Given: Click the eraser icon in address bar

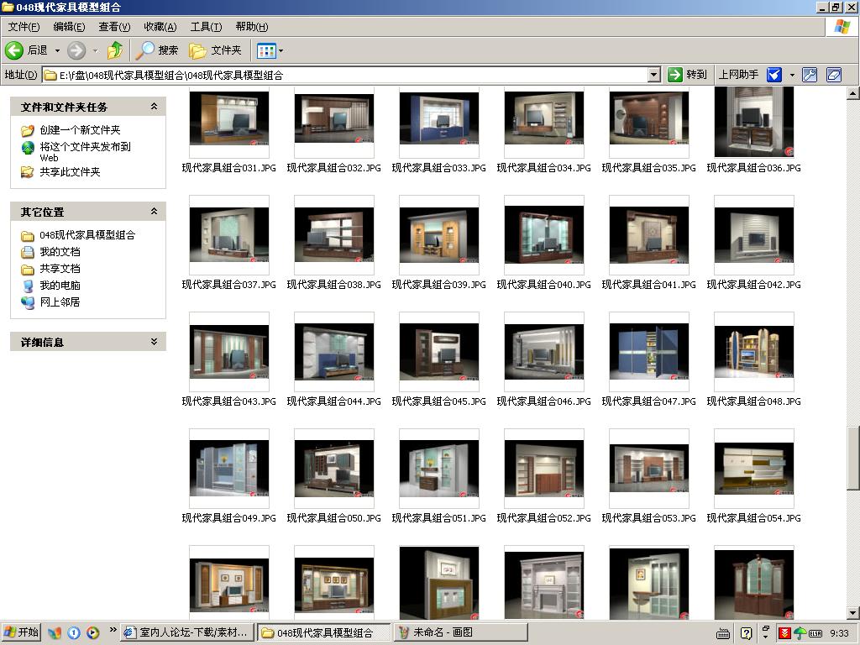Looking at the screenshot, I should point(834,75).
